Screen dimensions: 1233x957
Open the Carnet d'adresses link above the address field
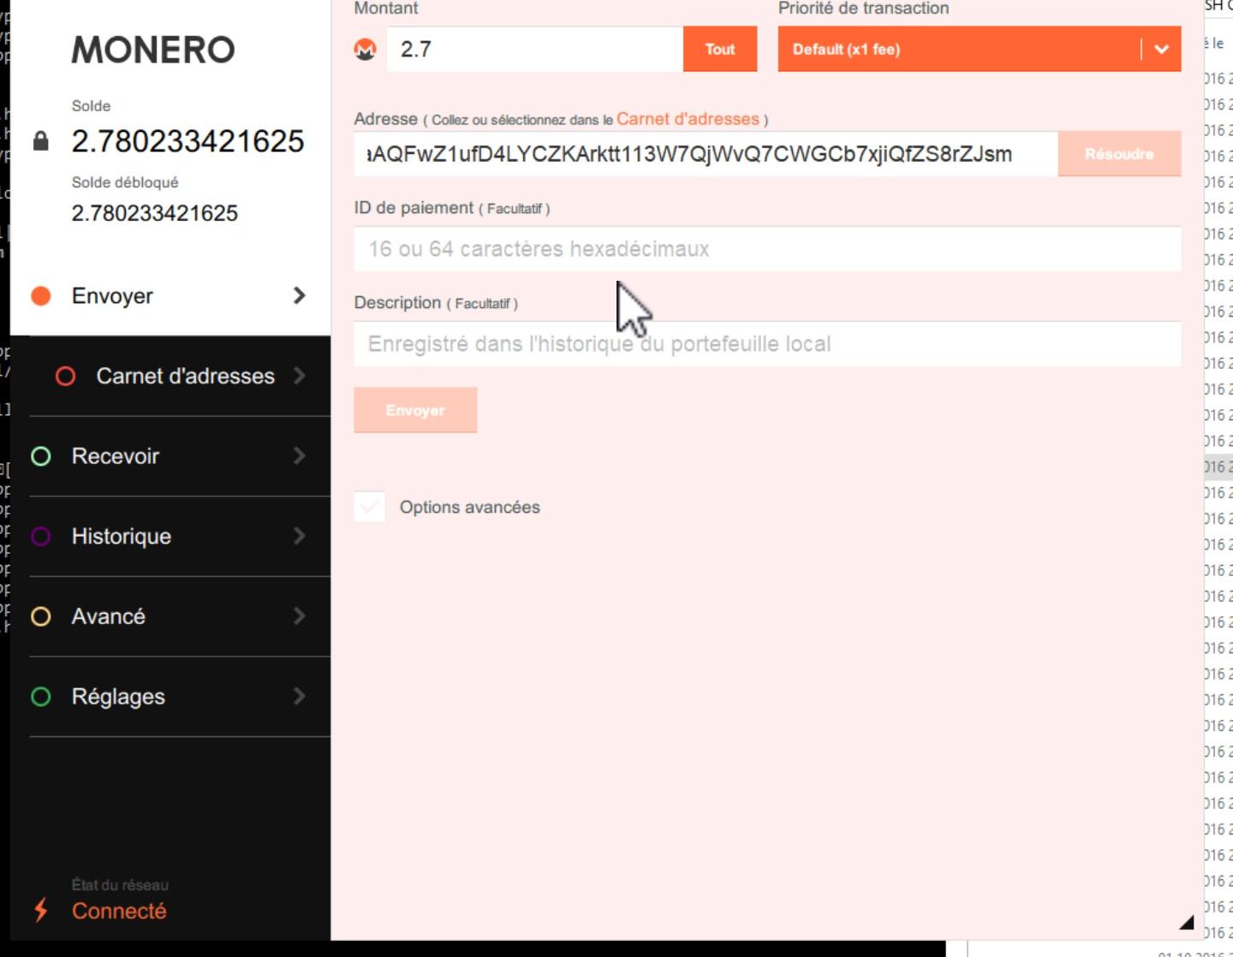[687, 119]
